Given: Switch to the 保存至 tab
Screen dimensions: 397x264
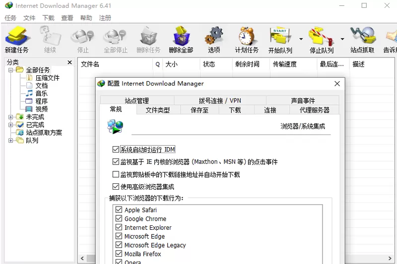Looking at the screenshot, I should click(199, 110).
